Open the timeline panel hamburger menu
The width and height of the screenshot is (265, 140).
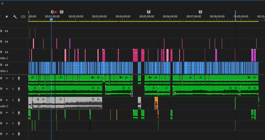(x=2, y=3)
